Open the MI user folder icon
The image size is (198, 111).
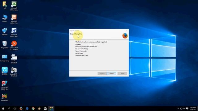tap(5, 5)
